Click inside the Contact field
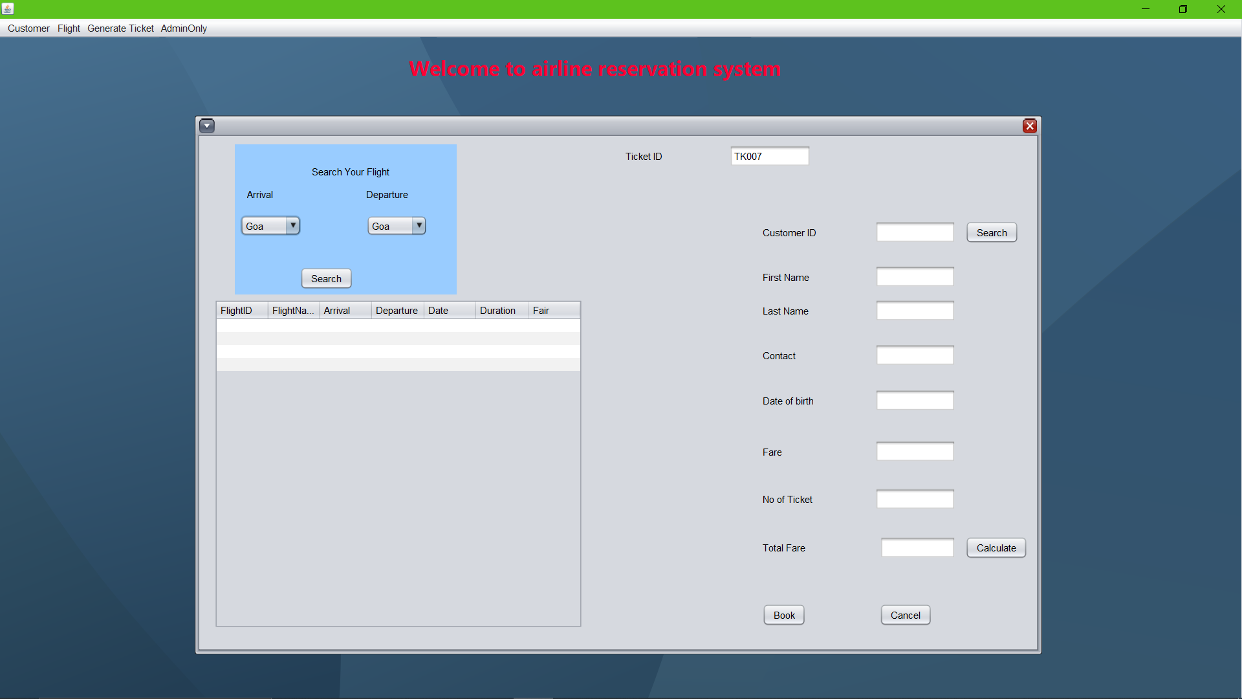Viewport: 1242px width, 699px height. pos(914,355)
